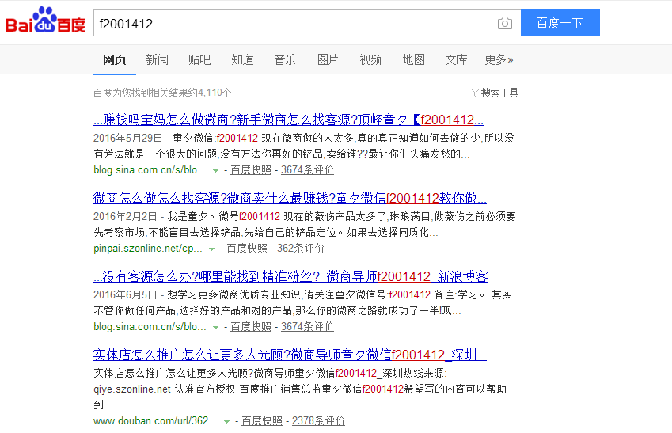The image size is (672, 433).
Task: Select the 网页 tab
Action: [x=115, y=59]
